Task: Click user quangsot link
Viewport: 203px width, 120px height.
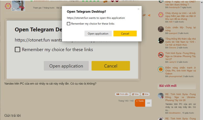Action: pyautogui.click(x=173, y=33)
